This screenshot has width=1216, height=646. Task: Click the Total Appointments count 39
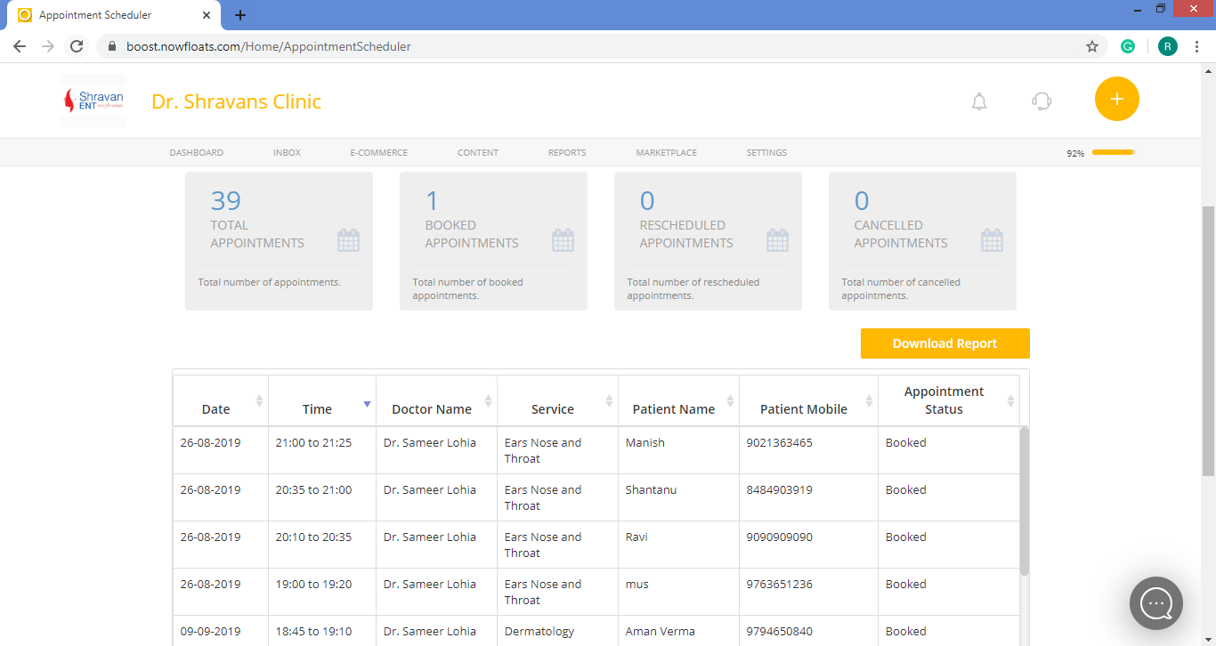tap(226, 201)
